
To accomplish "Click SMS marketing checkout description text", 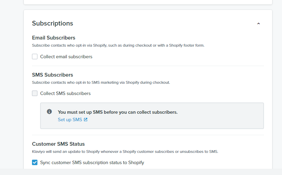I will [101, 82].
